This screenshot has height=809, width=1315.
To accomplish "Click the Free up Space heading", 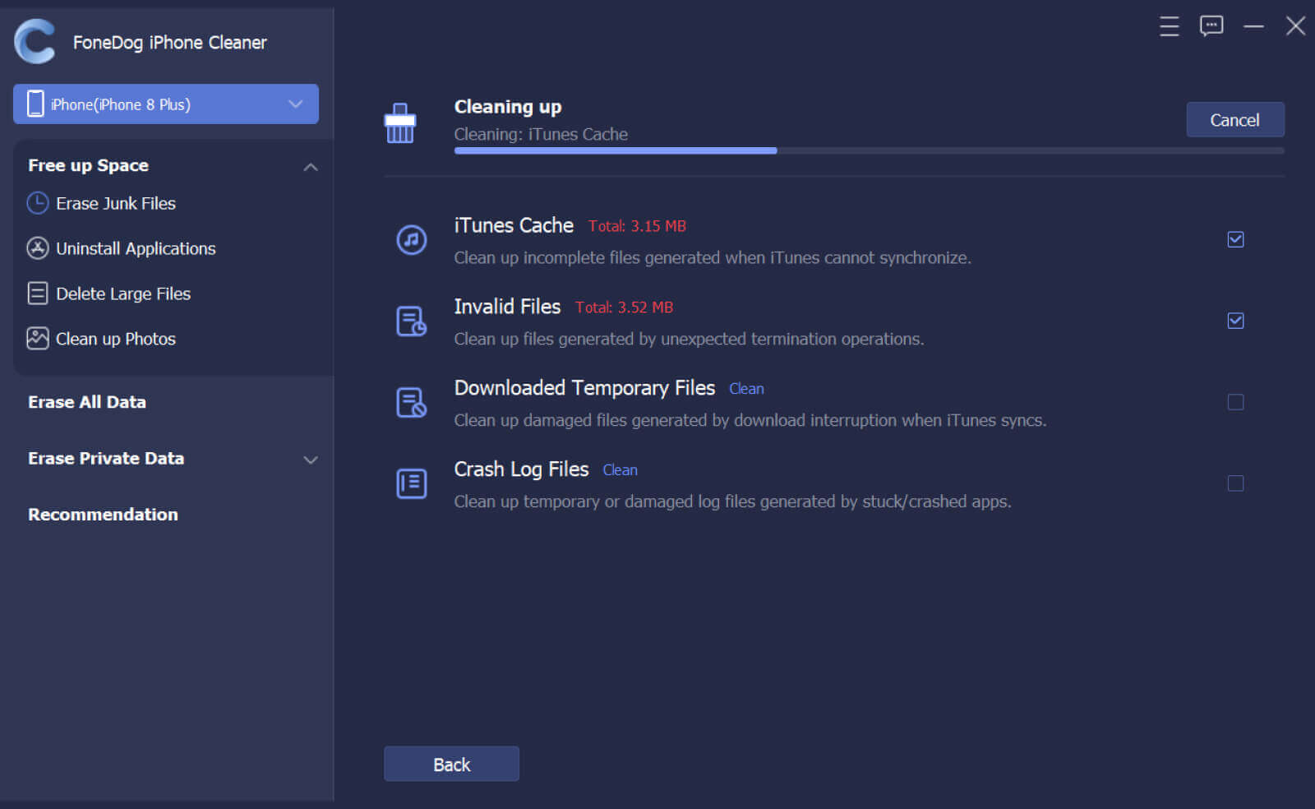I will pos(88,165).
